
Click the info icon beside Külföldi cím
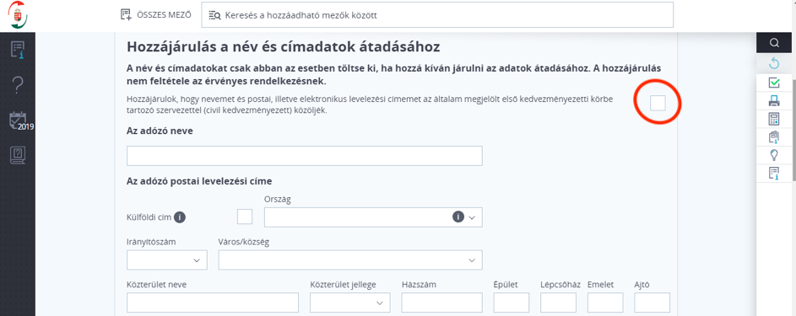pos(179,217)
